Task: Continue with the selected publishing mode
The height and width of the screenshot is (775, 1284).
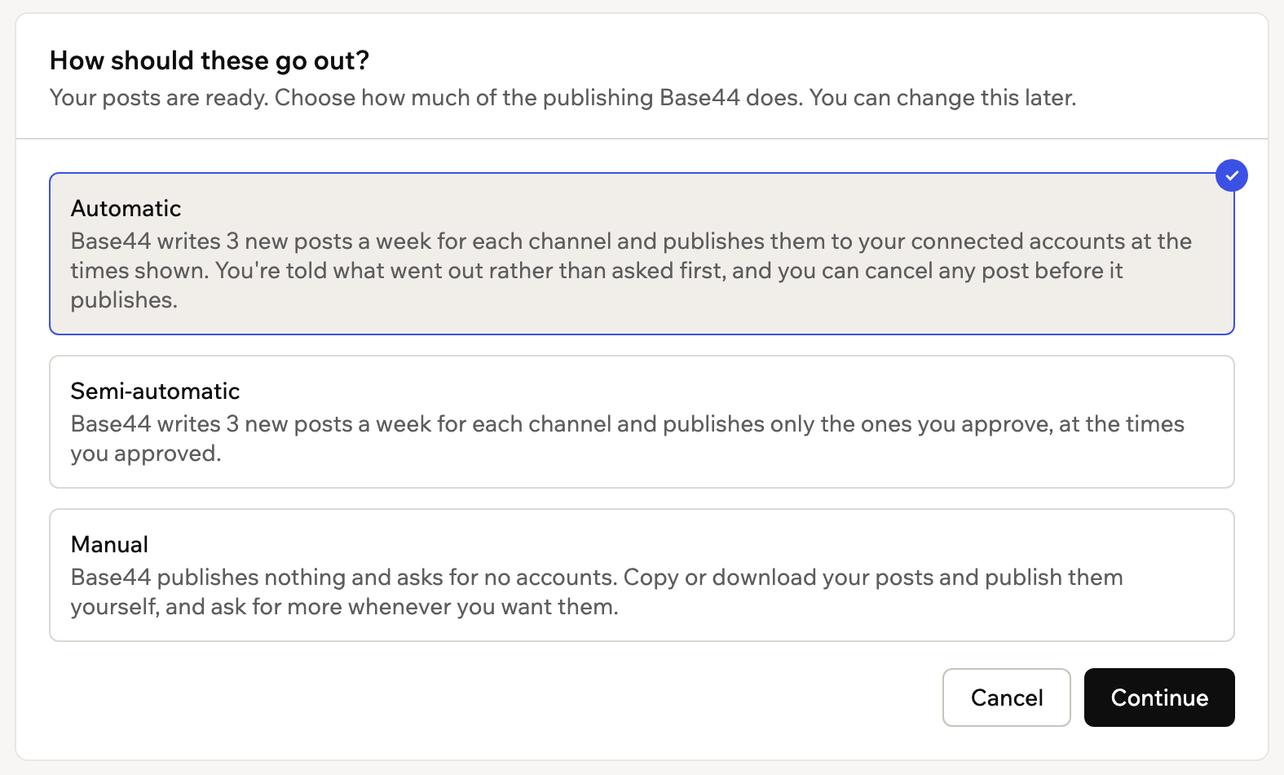Action: click(1159, 697)
